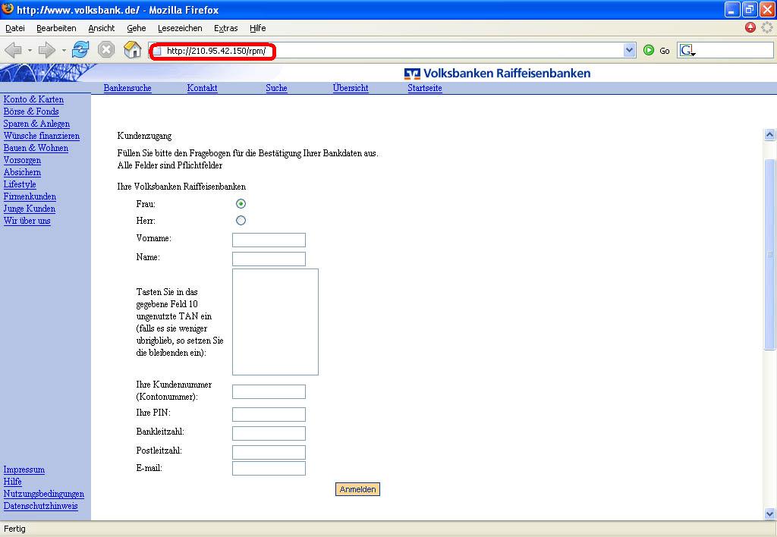Image resolution: width=777 pixels, height=537 pixels.
Task: Open the Extras menu
Action: 226,28
